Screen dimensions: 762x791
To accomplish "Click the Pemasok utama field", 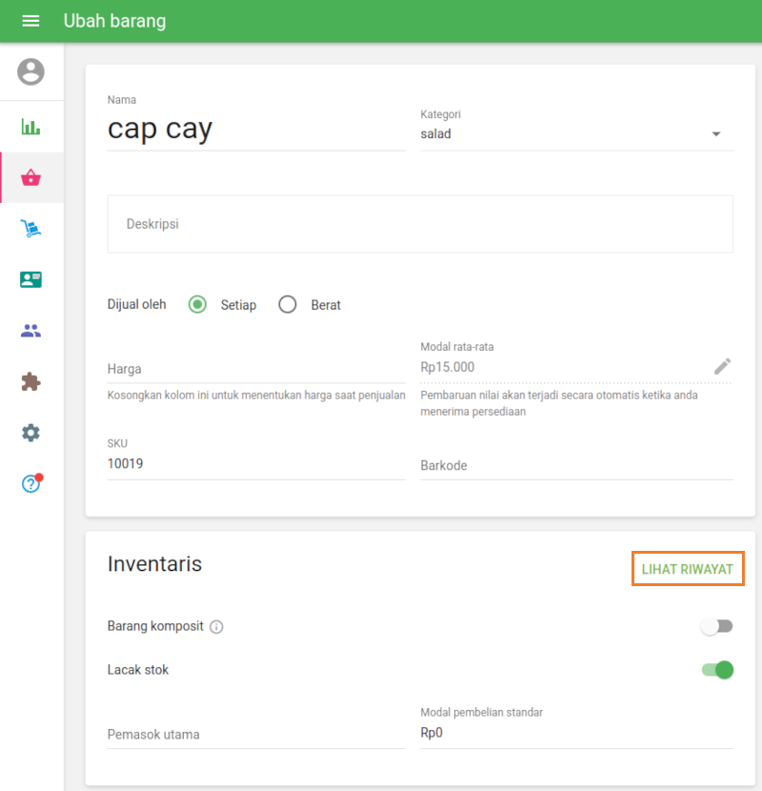I will [256, 734].
